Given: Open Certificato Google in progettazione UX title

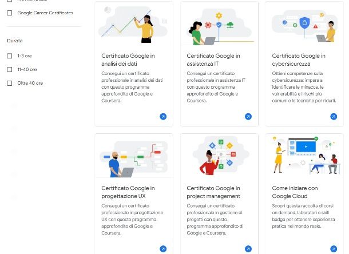Looking at the screenshot, I should tap(128, 192).
